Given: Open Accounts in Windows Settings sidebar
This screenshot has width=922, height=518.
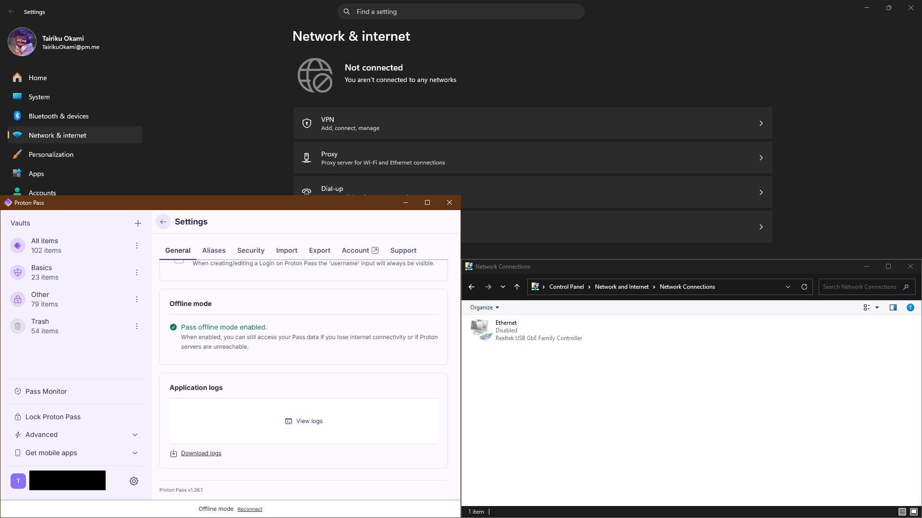Looking at the screenshot, I should [x=75, y=192].
